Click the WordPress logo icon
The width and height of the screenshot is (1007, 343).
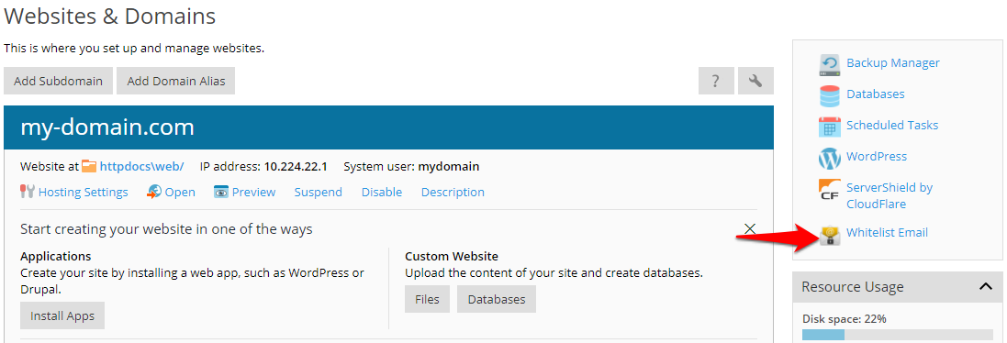pos(830,158)
